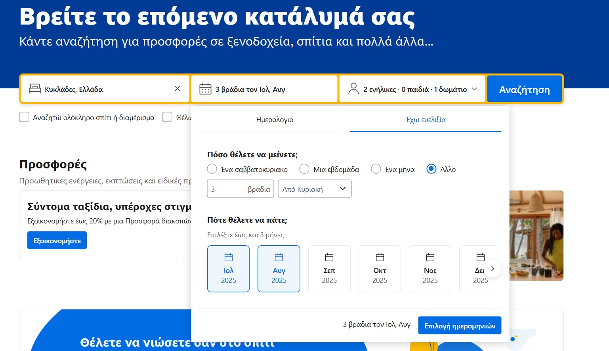
Task: Clear the Κυκλάδες destination with X icon
Action: pyautogui.click(x=177, y=89)
